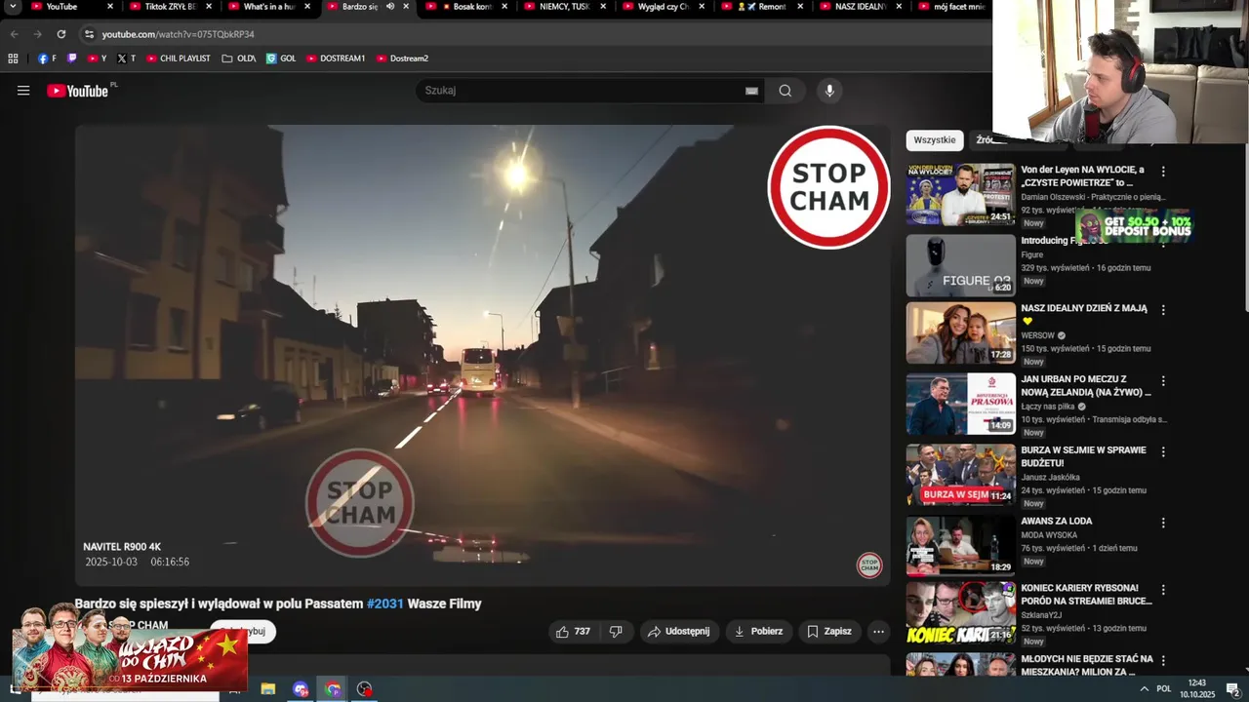Open Chrome from the taskbar
The image size is (1249, 702).
[x=333, y=689]
